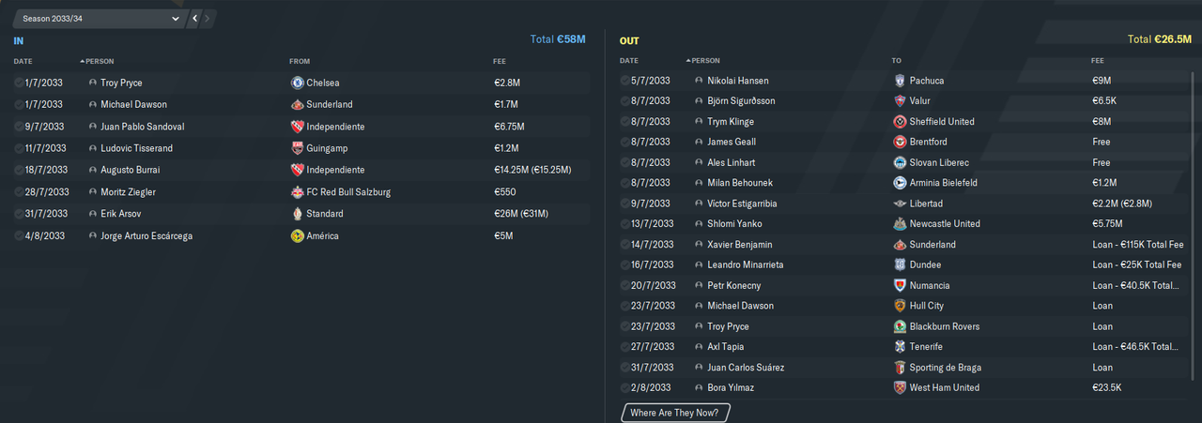This screenshot has width=1202, height=423.
Task: Click the Pachuca club badge
Action: [x=901, y=81]
